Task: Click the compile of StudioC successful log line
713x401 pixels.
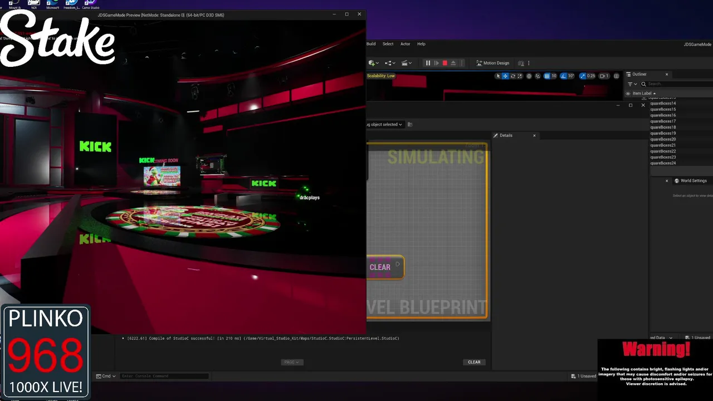Action: (263, 338)
